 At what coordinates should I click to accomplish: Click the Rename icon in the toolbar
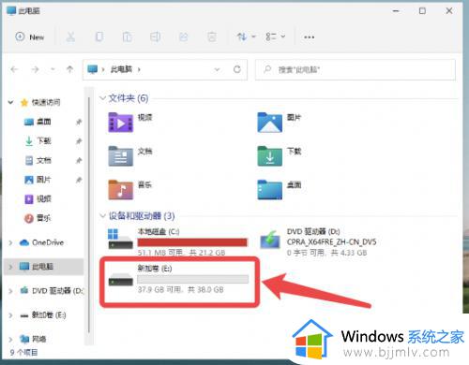click(x=155, y=36)
